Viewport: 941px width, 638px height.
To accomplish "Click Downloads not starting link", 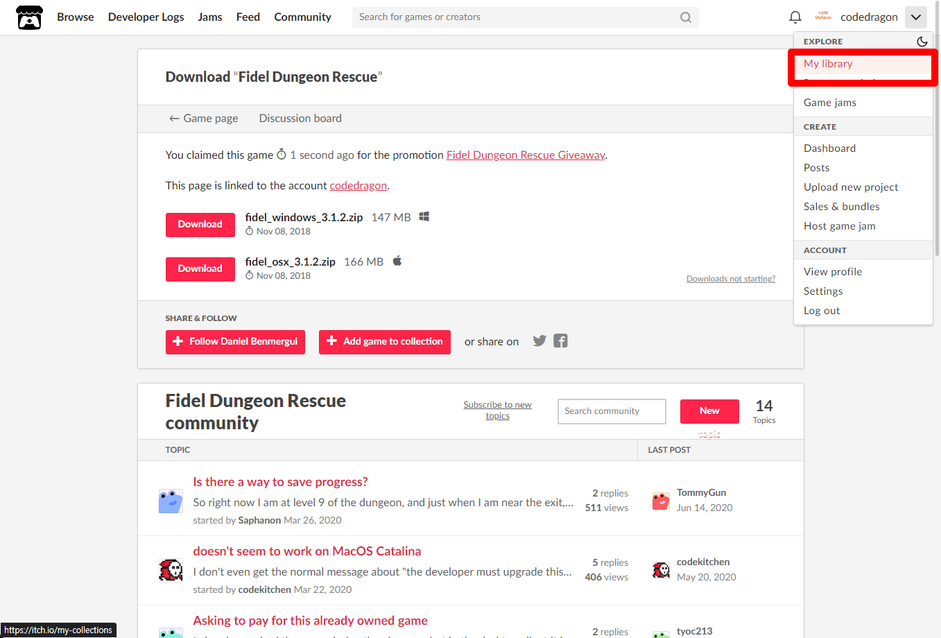I will [x=731, y=279].
